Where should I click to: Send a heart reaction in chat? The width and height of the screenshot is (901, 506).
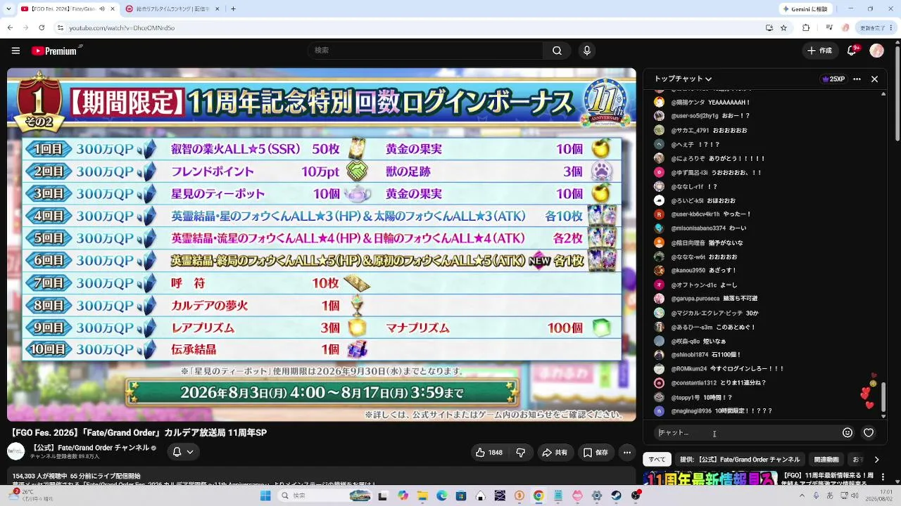tap(869, 433)
